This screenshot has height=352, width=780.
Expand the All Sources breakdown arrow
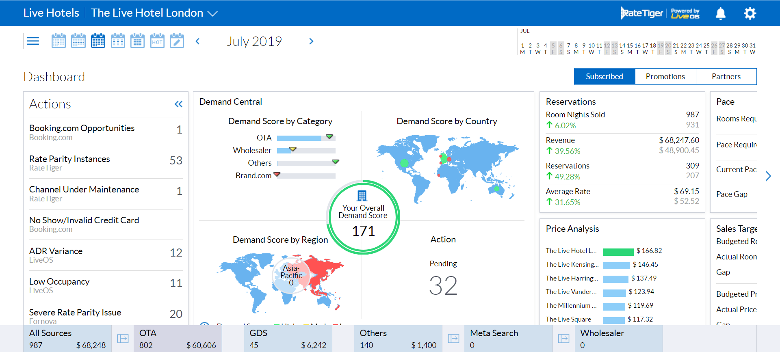[x=123, y=339]
